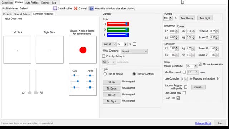229x129 pixels.
Task: Toggle the checkbox next to Flash percentage
Action: (x=135, y=44)
